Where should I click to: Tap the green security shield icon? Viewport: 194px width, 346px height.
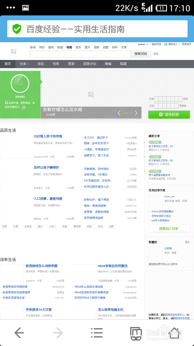coord(17,29)
